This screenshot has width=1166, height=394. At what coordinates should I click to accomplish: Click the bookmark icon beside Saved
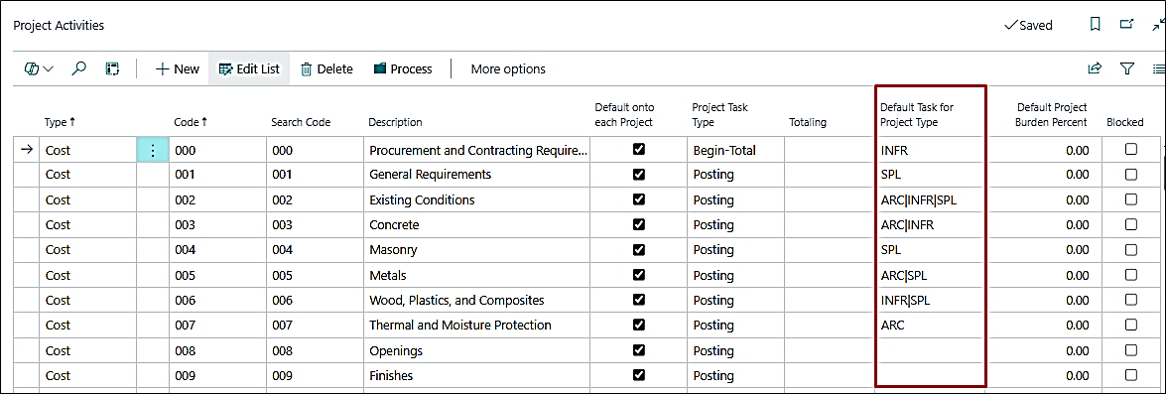(x=1095, y=25)
